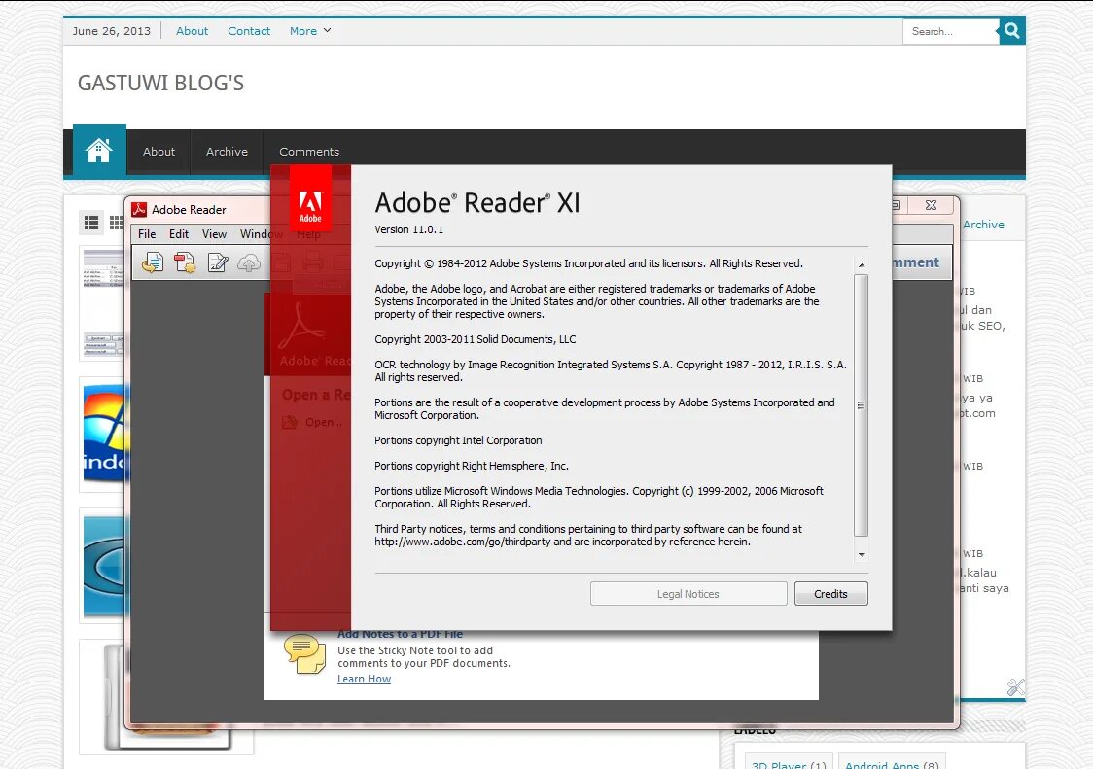The height and width of the screenshot is (769, 1093).
Task: Open the File menu in Adobe Reader
Action: click(x=147, y=234)
